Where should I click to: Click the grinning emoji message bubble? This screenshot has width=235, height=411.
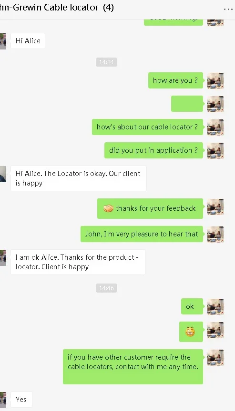coord(191,332)
